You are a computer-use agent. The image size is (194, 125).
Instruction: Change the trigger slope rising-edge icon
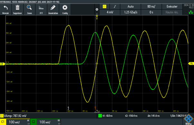[115, 6]
